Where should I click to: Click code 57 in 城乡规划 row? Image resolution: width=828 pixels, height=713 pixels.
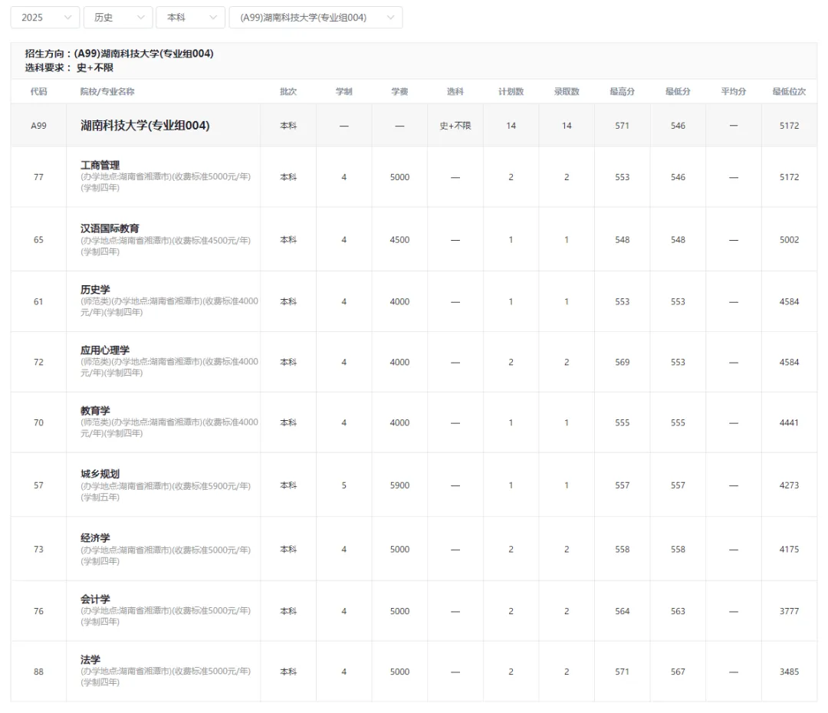38,485
